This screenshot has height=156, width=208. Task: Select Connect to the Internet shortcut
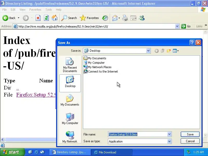click(101, 71)
